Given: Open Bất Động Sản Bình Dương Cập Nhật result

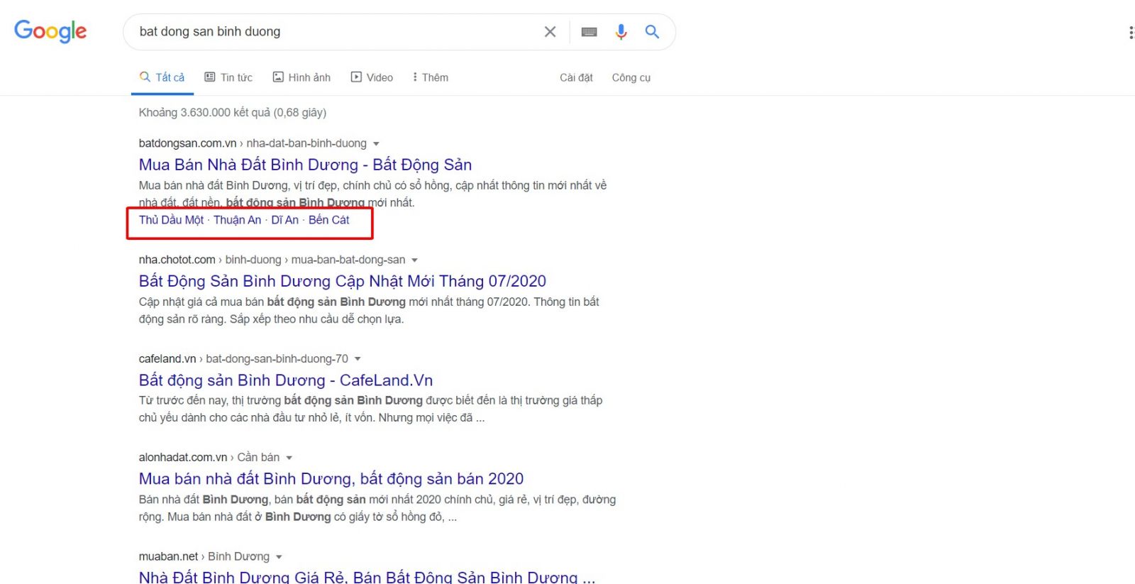Looking at the screenshot, I should pyautogui.click(x=343, y=281).
